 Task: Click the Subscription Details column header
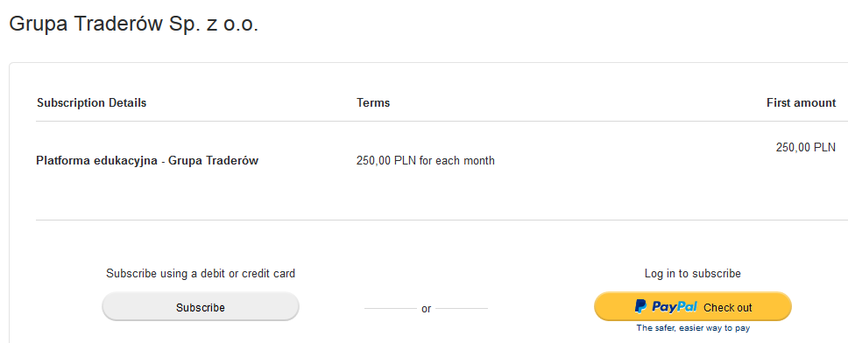tap(91, 102)
